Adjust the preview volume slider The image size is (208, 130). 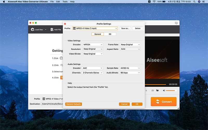click(171, 90)
